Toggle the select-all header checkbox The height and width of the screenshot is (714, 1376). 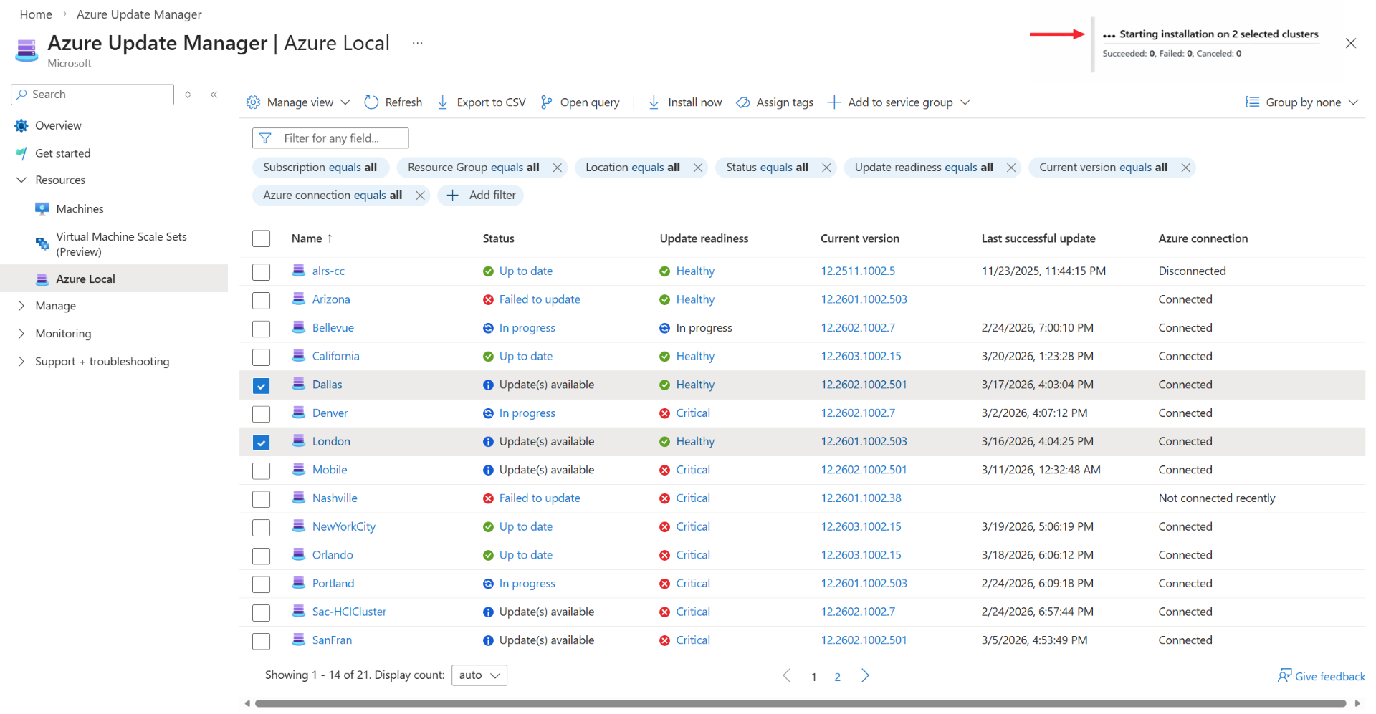(261, 238)
